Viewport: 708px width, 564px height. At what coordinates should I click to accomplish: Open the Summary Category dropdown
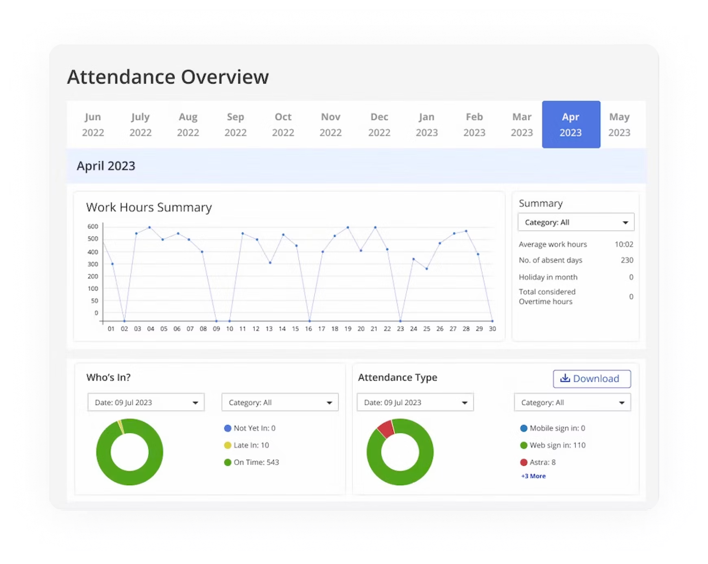tap(575, 222)
